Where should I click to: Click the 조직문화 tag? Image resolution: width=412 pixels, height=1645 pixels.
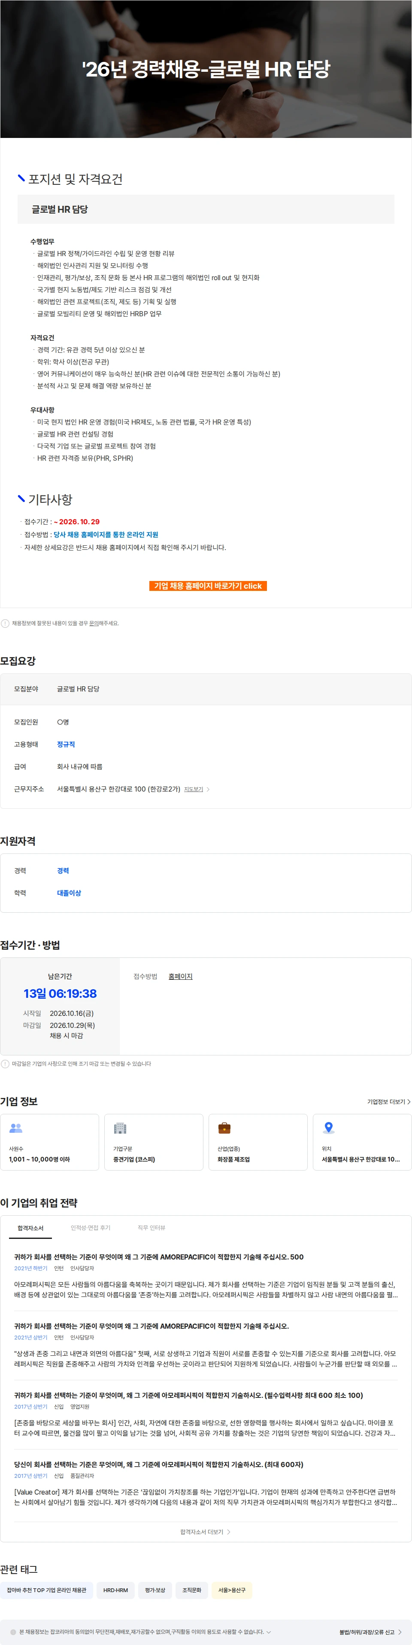[191, 1590]
